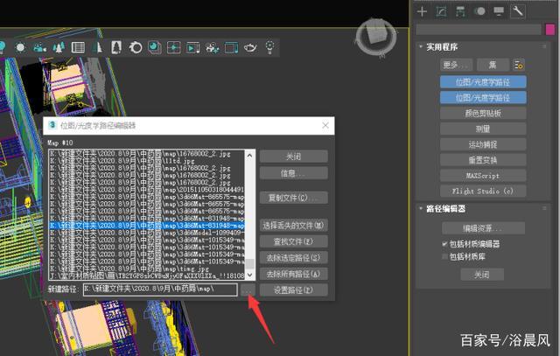The height and width of the screenshot is (356, 560).
Task: Click the magenta object color swatch
Action: [x=550, y=29]
